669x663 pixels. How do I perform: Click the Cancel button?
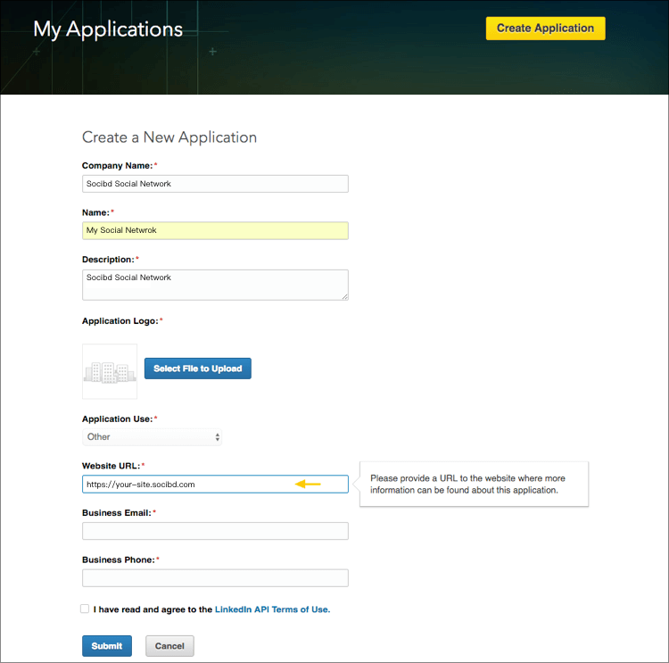click(169, 646)
